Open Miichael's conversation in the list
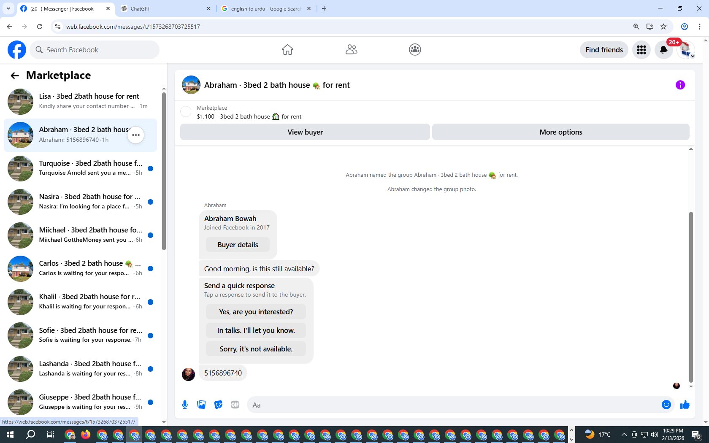 click(80, 235)
